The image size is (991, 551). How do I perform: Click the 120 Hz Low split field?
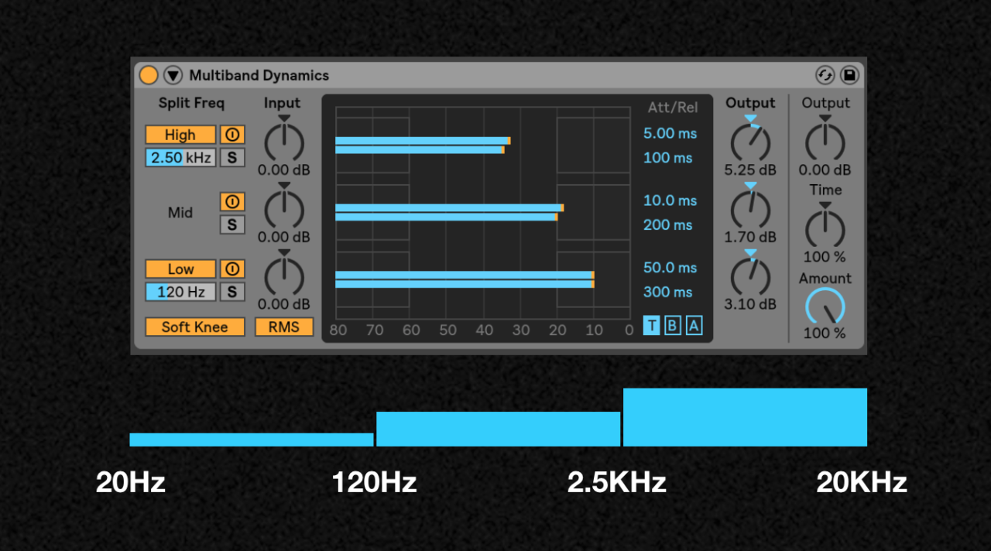(x=180, y=292)
